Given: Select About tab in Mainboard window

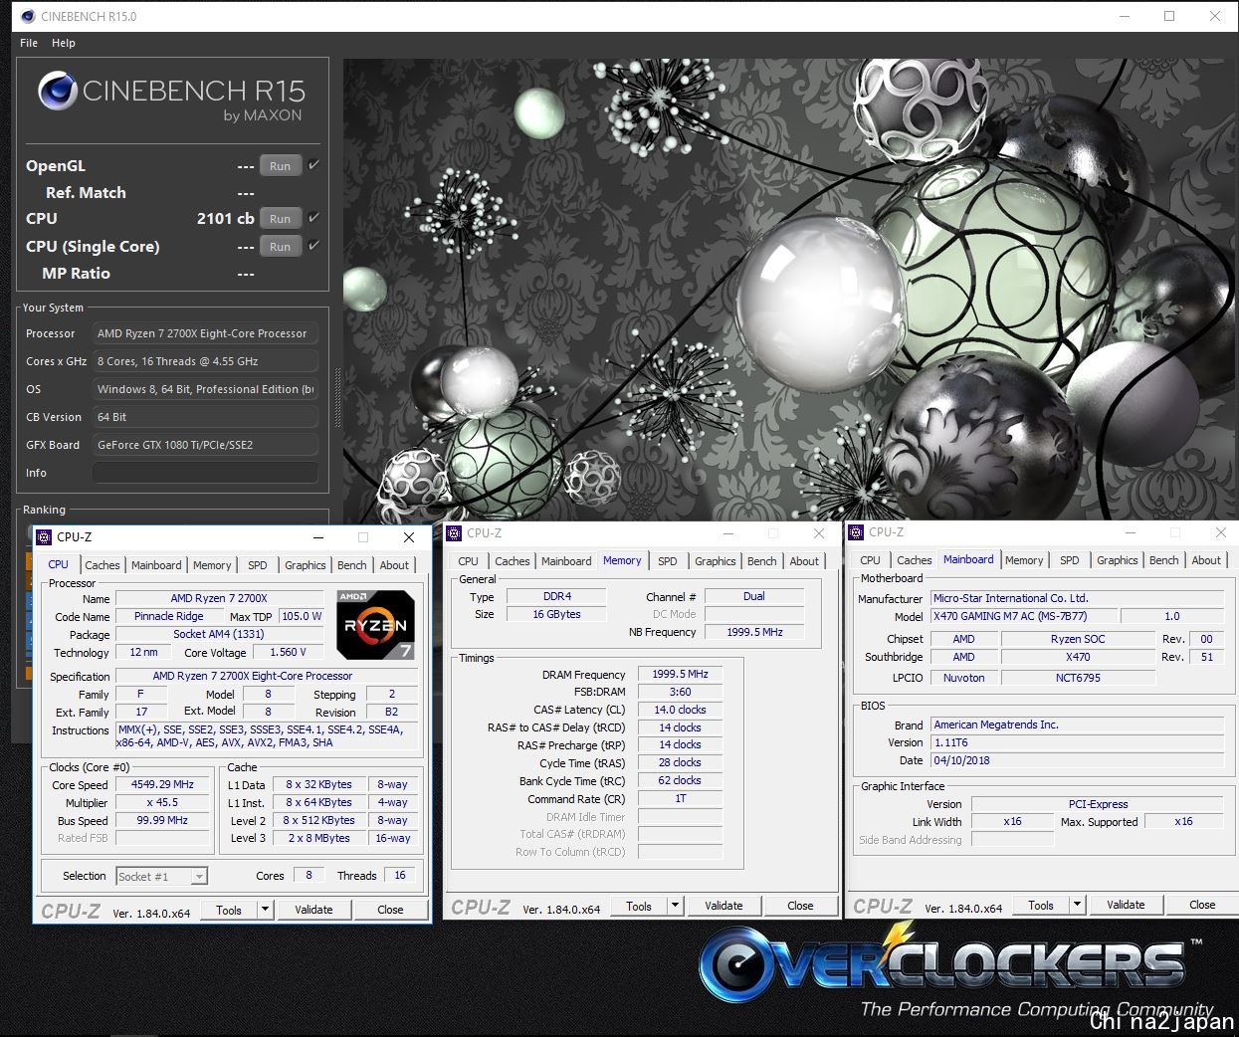Looking at the screenshot, I should [1207, 559].
